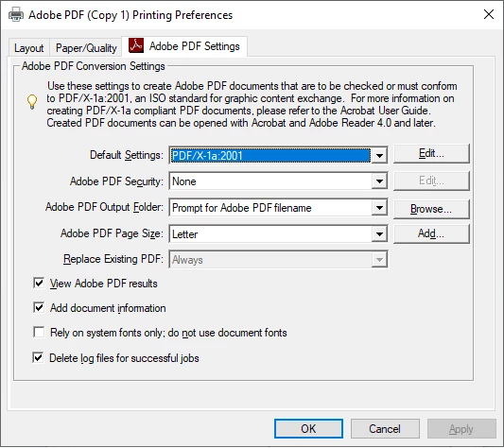
Task: Expand the Adobe PDF Output Folder dropdown
Action: pyautogui.click(x=379, y=208)
